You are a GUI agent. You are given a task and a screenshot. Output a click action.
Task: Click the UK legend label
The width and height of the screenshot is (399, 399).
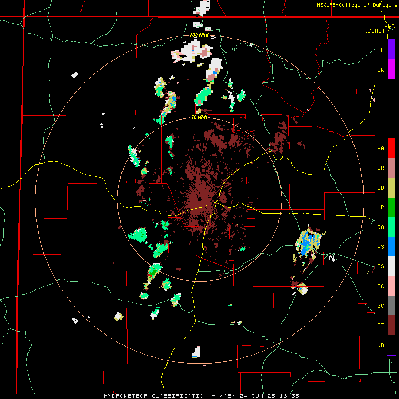pyautogui.click(x=380, y=70)
